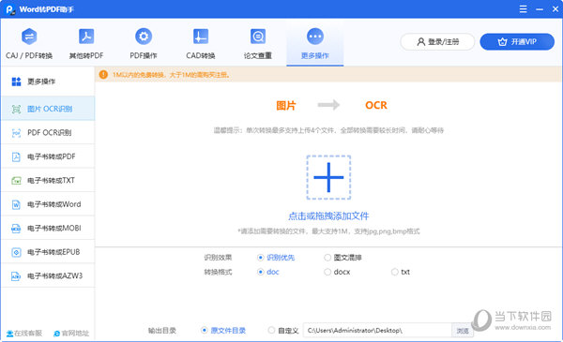
Task: Open 电子书转成EPUB sidebar item
Action: tap(48, 252)
